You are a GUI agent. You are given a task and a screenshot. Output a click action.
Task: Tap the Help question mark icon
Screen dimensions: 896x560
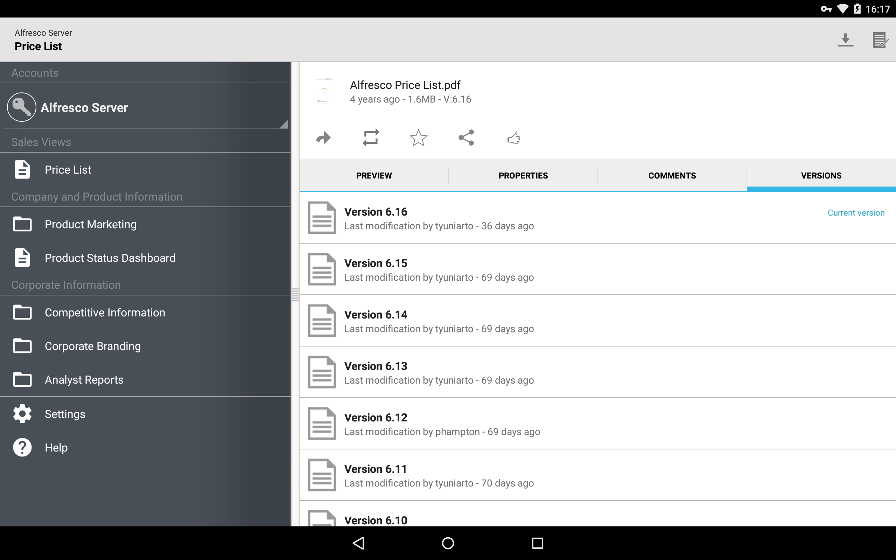(22, 447)
